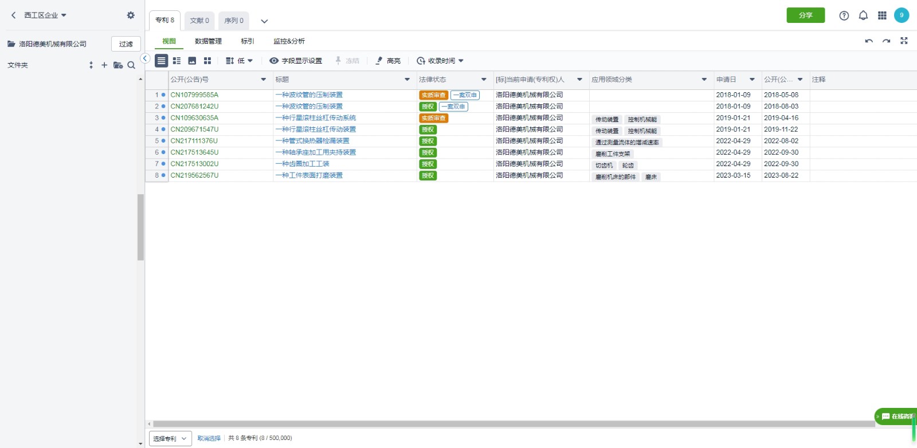Viewport: 917px width, 448px height.
Task: Click the 磨削工件支架 classification tag
Action: click(613, 154)
